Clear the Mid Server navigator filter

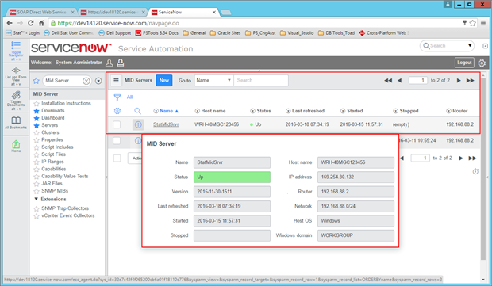86,81
